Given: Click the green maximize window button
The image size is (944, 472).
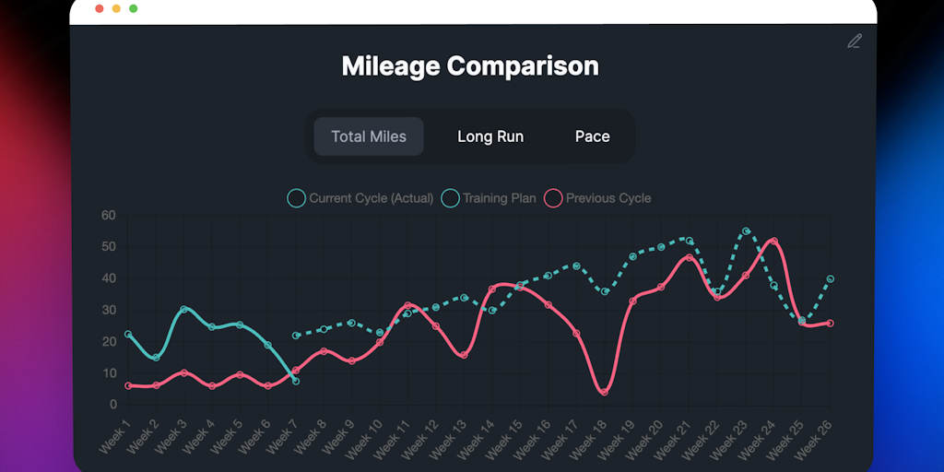Looking at the screenshot, I should [134, 8].
